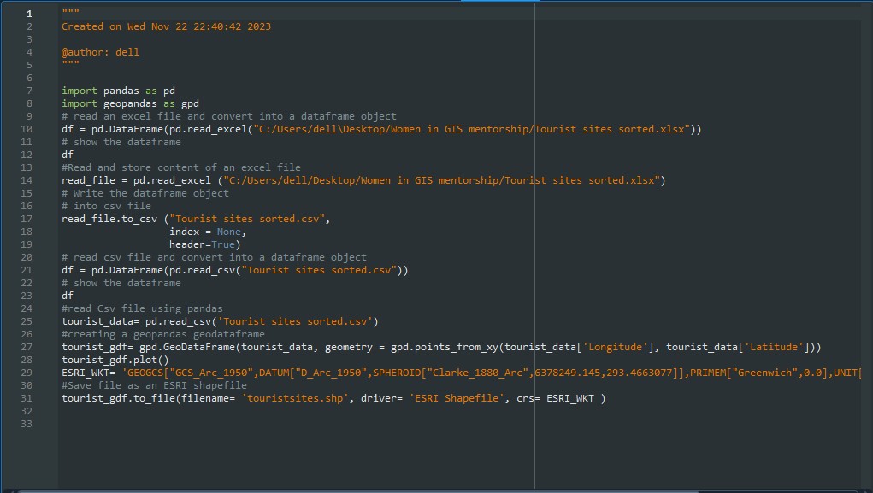Click the 'tourist_gdf.plot()' line
Screen dimensions: 873x493
[x=115, y=360]
